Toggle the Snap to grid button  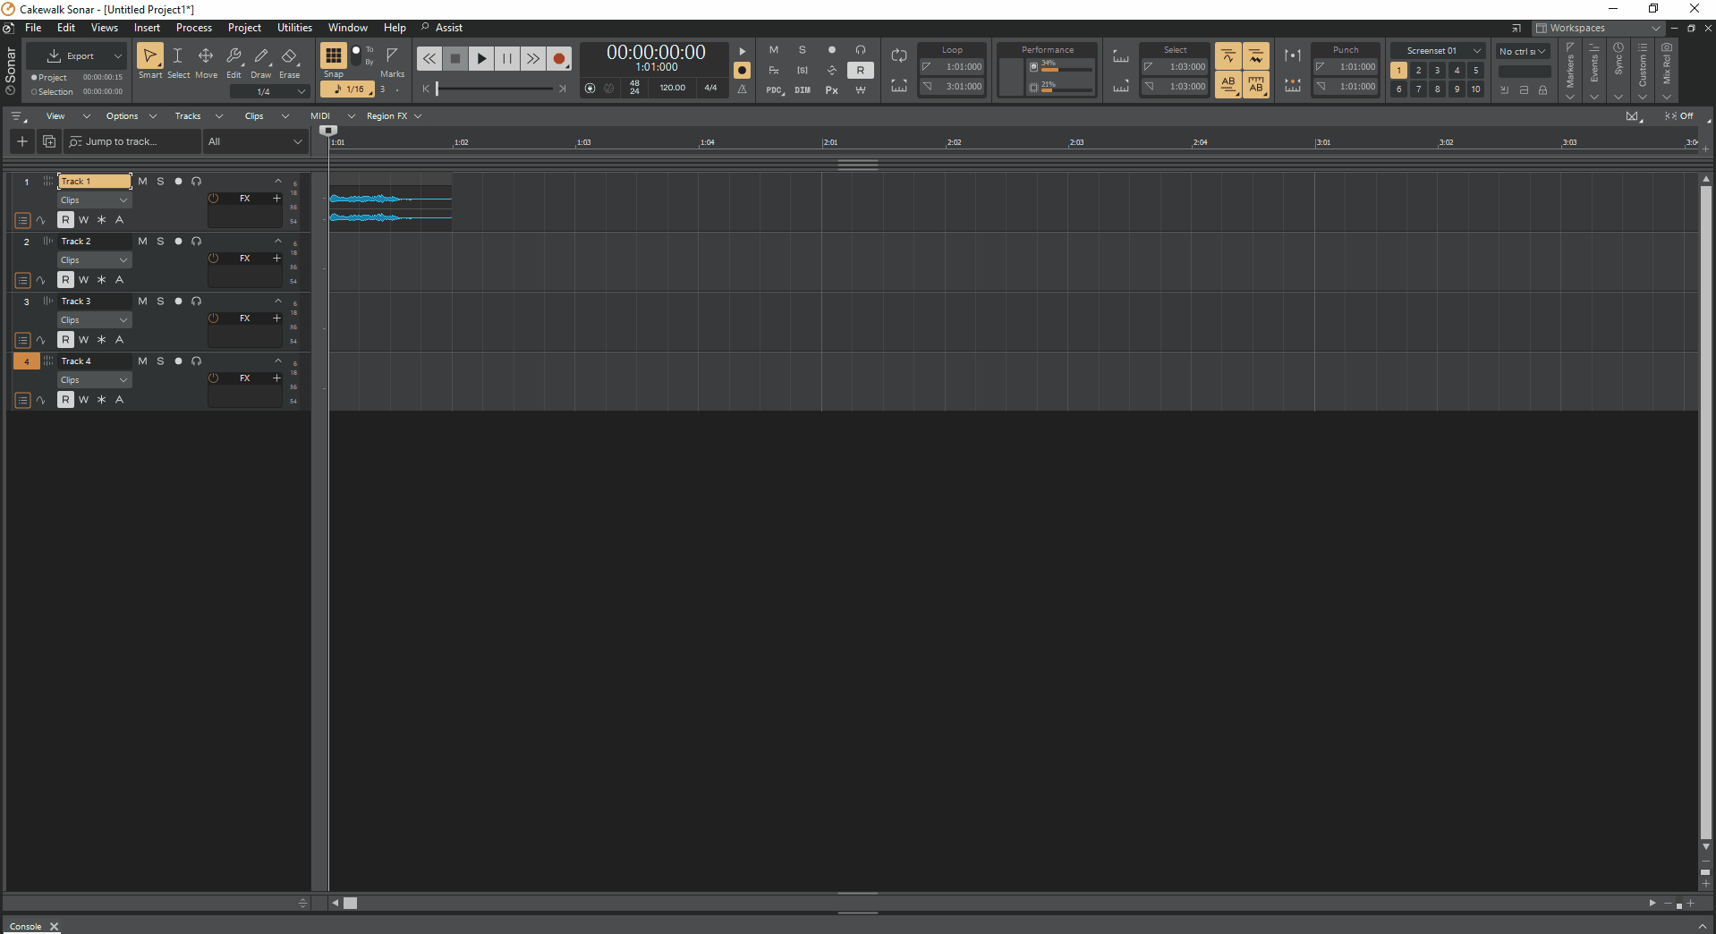(x=333, y=56)
